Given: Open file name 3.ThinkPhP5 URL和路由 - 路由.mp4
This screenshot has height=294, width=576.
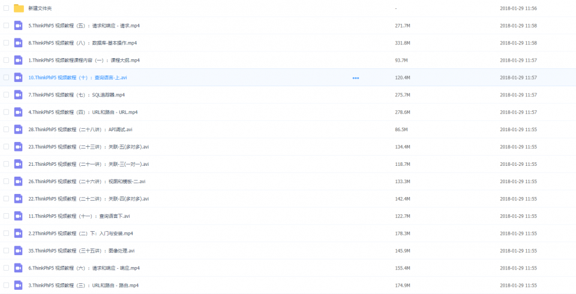Looking at the screenshot, I should 83,285.
